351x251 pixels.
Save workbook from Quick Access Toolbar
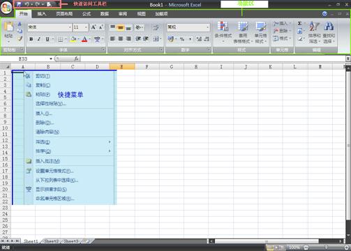(x=19, y=4)
